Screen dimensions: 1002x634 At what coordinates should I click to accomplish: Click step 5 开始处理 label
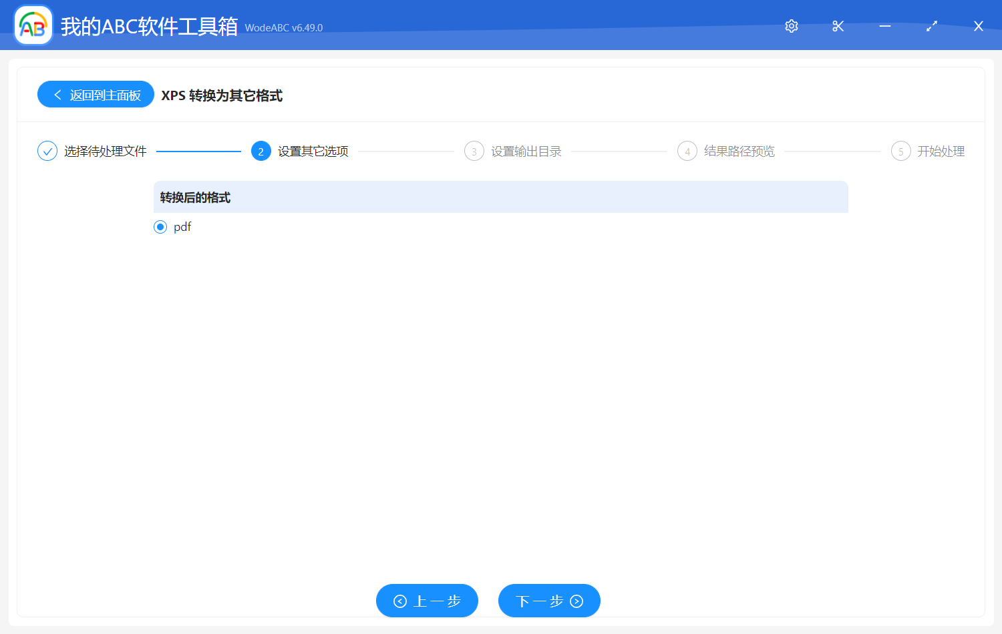(x=941, y=151)
